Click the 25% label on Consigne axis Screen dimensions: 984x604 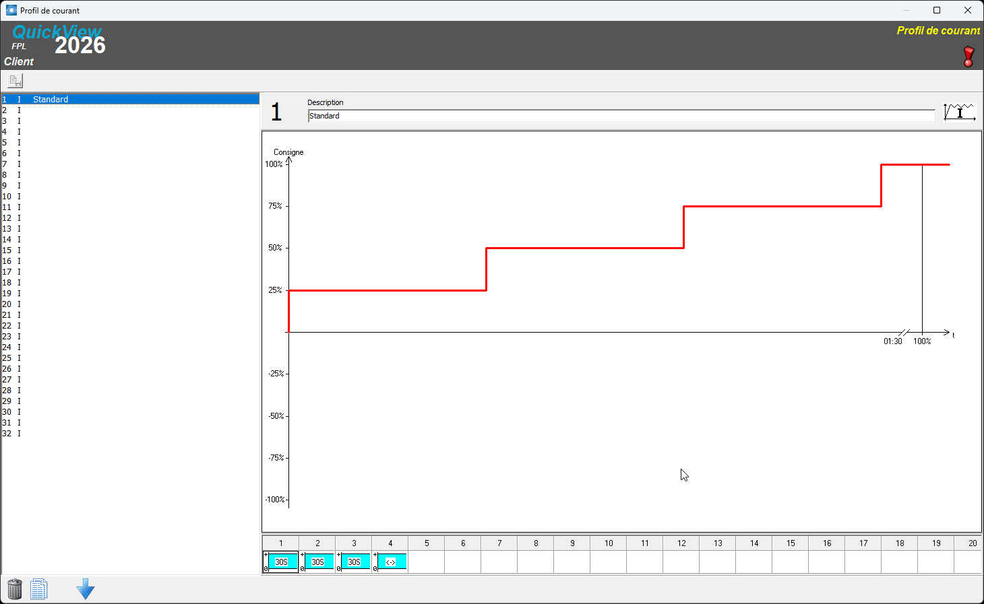pos(275,290)
